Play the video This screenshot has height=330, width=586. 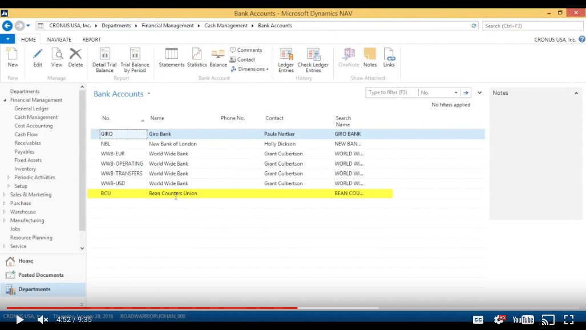19,320
